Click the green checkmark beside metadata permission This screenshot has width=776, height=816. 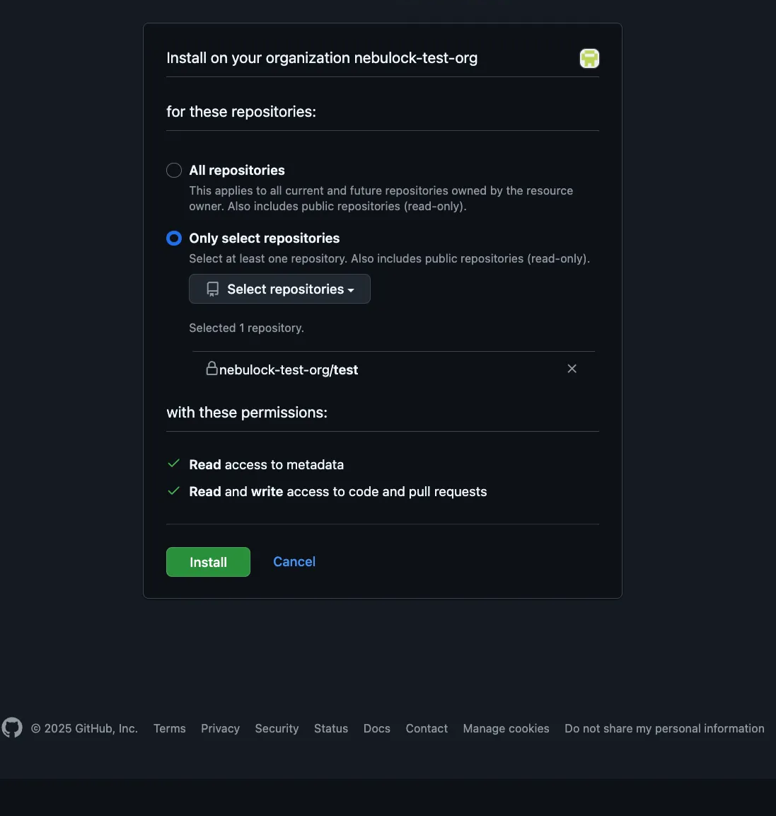tap(174, 463)
